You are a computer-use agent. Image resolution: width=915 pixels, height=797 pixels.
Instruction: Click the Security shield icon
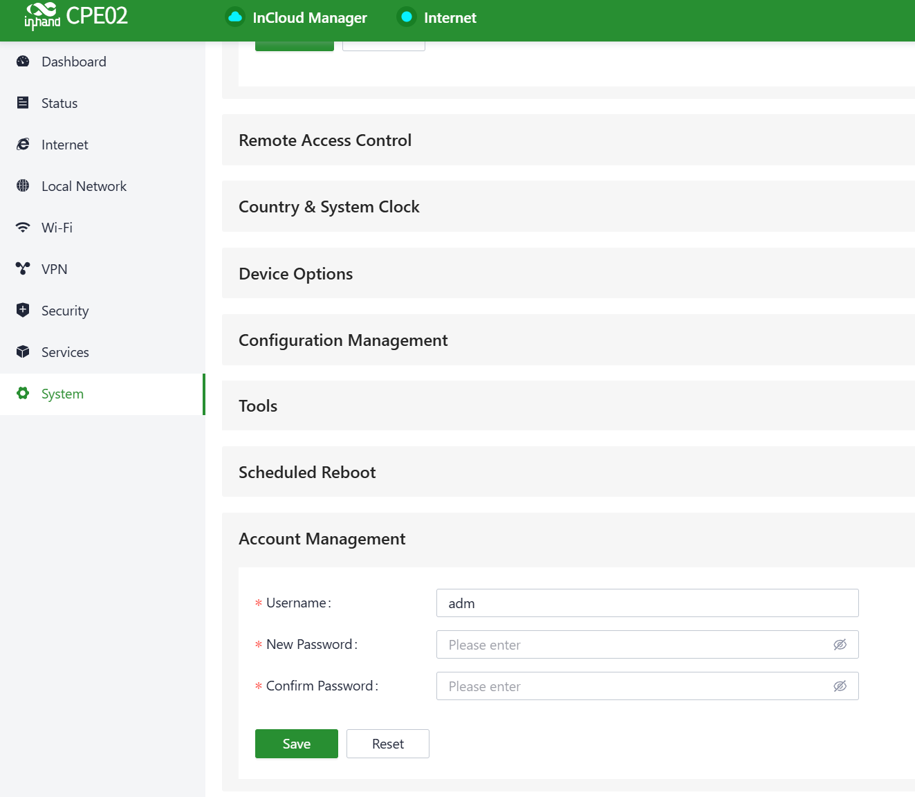pyautogui.click(x=23, y=310)
